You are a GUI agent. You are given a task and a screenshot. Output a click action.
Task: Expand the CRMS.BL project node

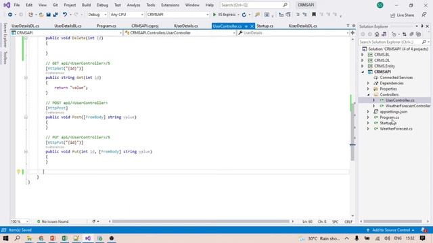coord(363,55)
